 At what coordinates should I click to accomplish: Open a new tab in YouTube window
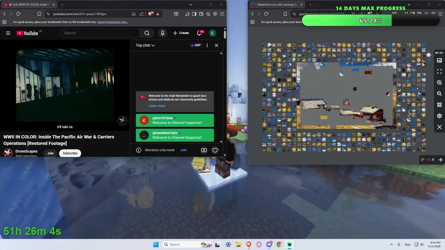tap(62, 5)
